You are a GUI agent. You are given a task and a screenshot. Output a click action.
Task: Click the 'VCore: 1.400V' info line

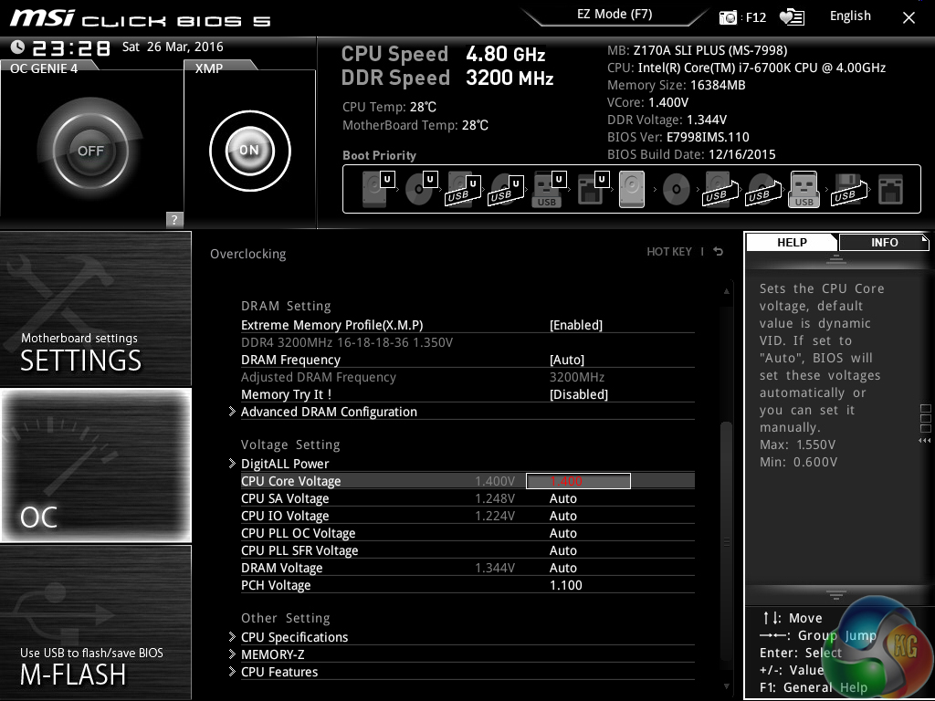tap(647, 102)
